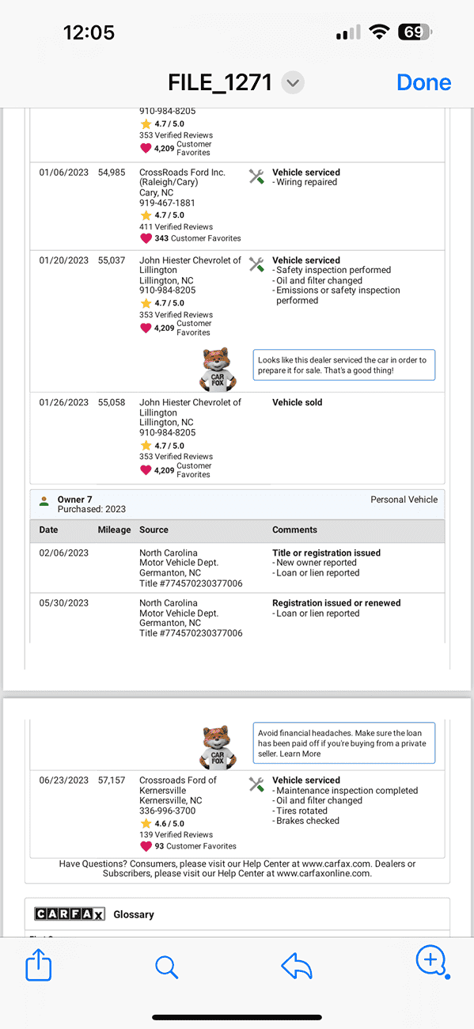Screen dimensions: 474x1029
Task: Tap the Comments column header
Action: (294, 530)
